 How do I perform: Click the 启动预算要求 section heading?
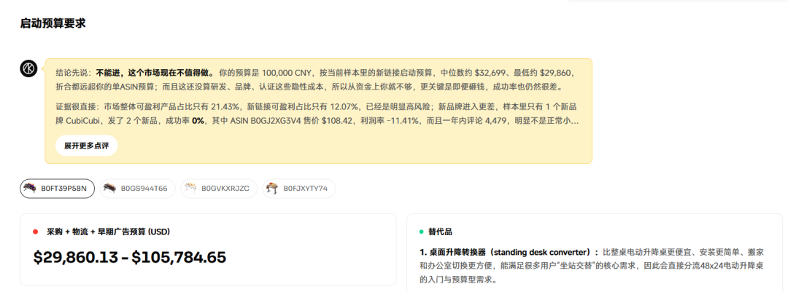pyautogui.click(x=53, y=23)
